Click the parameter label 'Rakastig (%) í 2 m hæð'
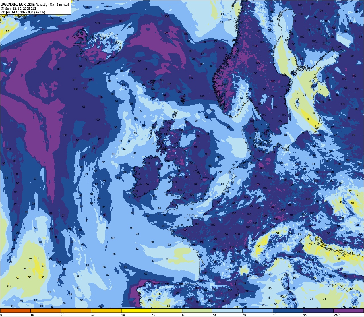Image resolution: width=364 pixels, height=317 pixels. tap(52, 4)
